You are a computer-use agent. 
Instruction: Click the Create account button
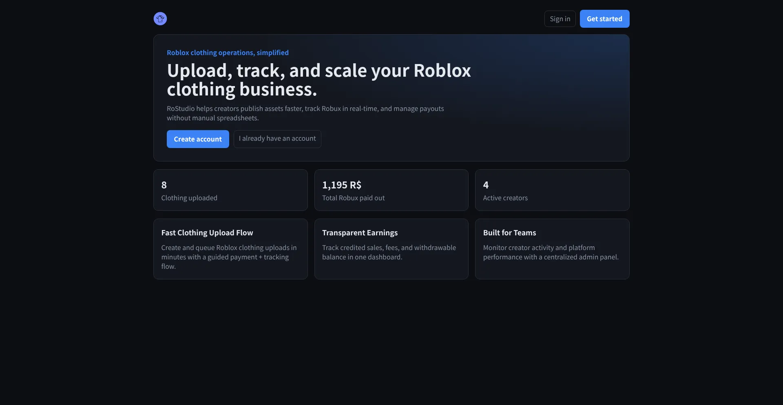(x=198, y=139)
